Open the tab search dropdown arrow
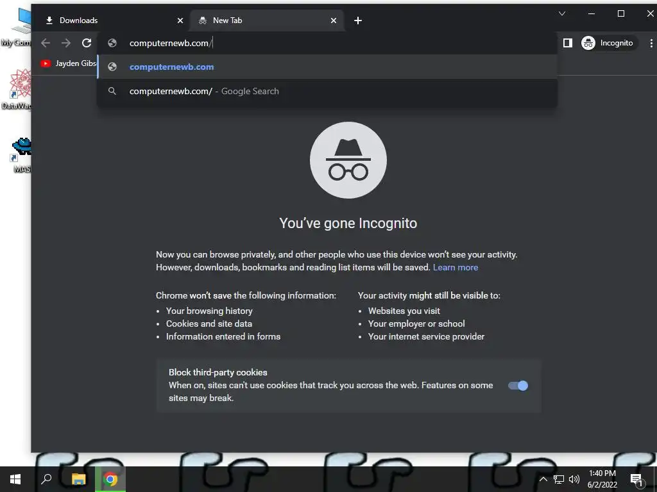 (x=562, y=13)
